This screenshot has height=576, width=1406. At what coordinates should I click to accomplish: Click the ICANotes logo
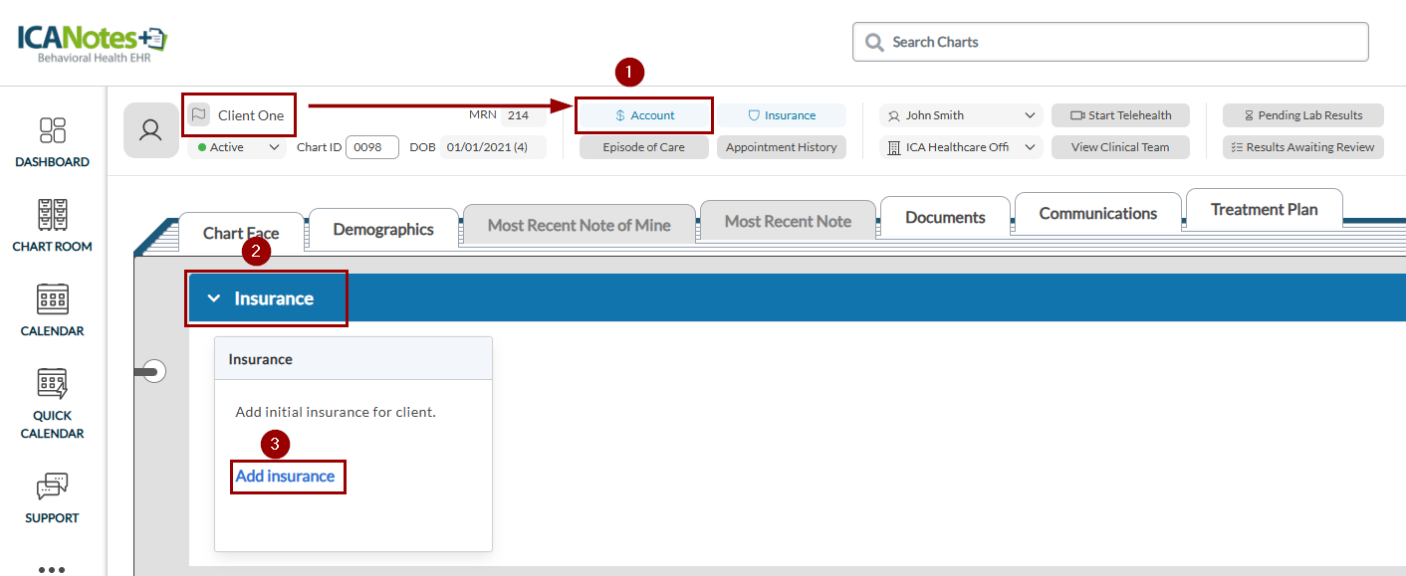tap(92, 42)
